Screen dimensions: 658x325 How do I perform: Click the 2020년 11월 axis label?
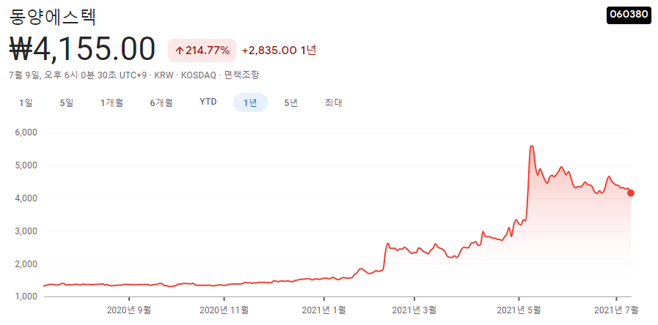[224, 310]
